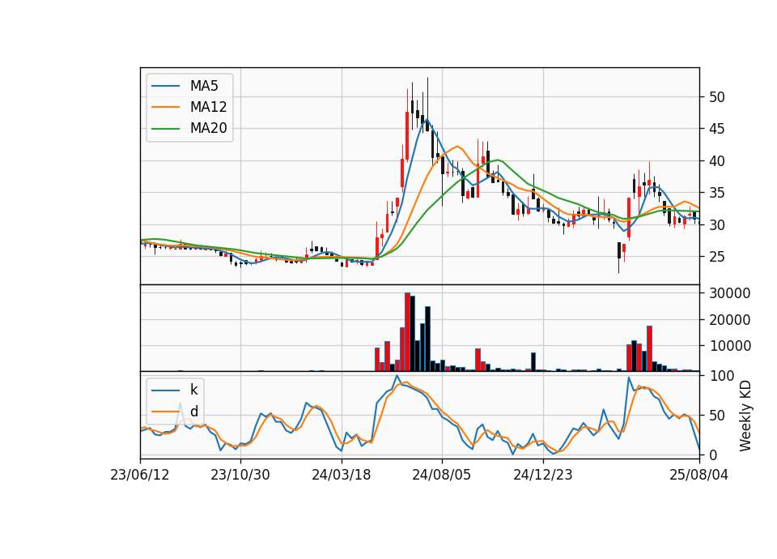Click the MA5 legend label
Image resolution: width=777 pixels, height=559 pixels.
point(204,86)
